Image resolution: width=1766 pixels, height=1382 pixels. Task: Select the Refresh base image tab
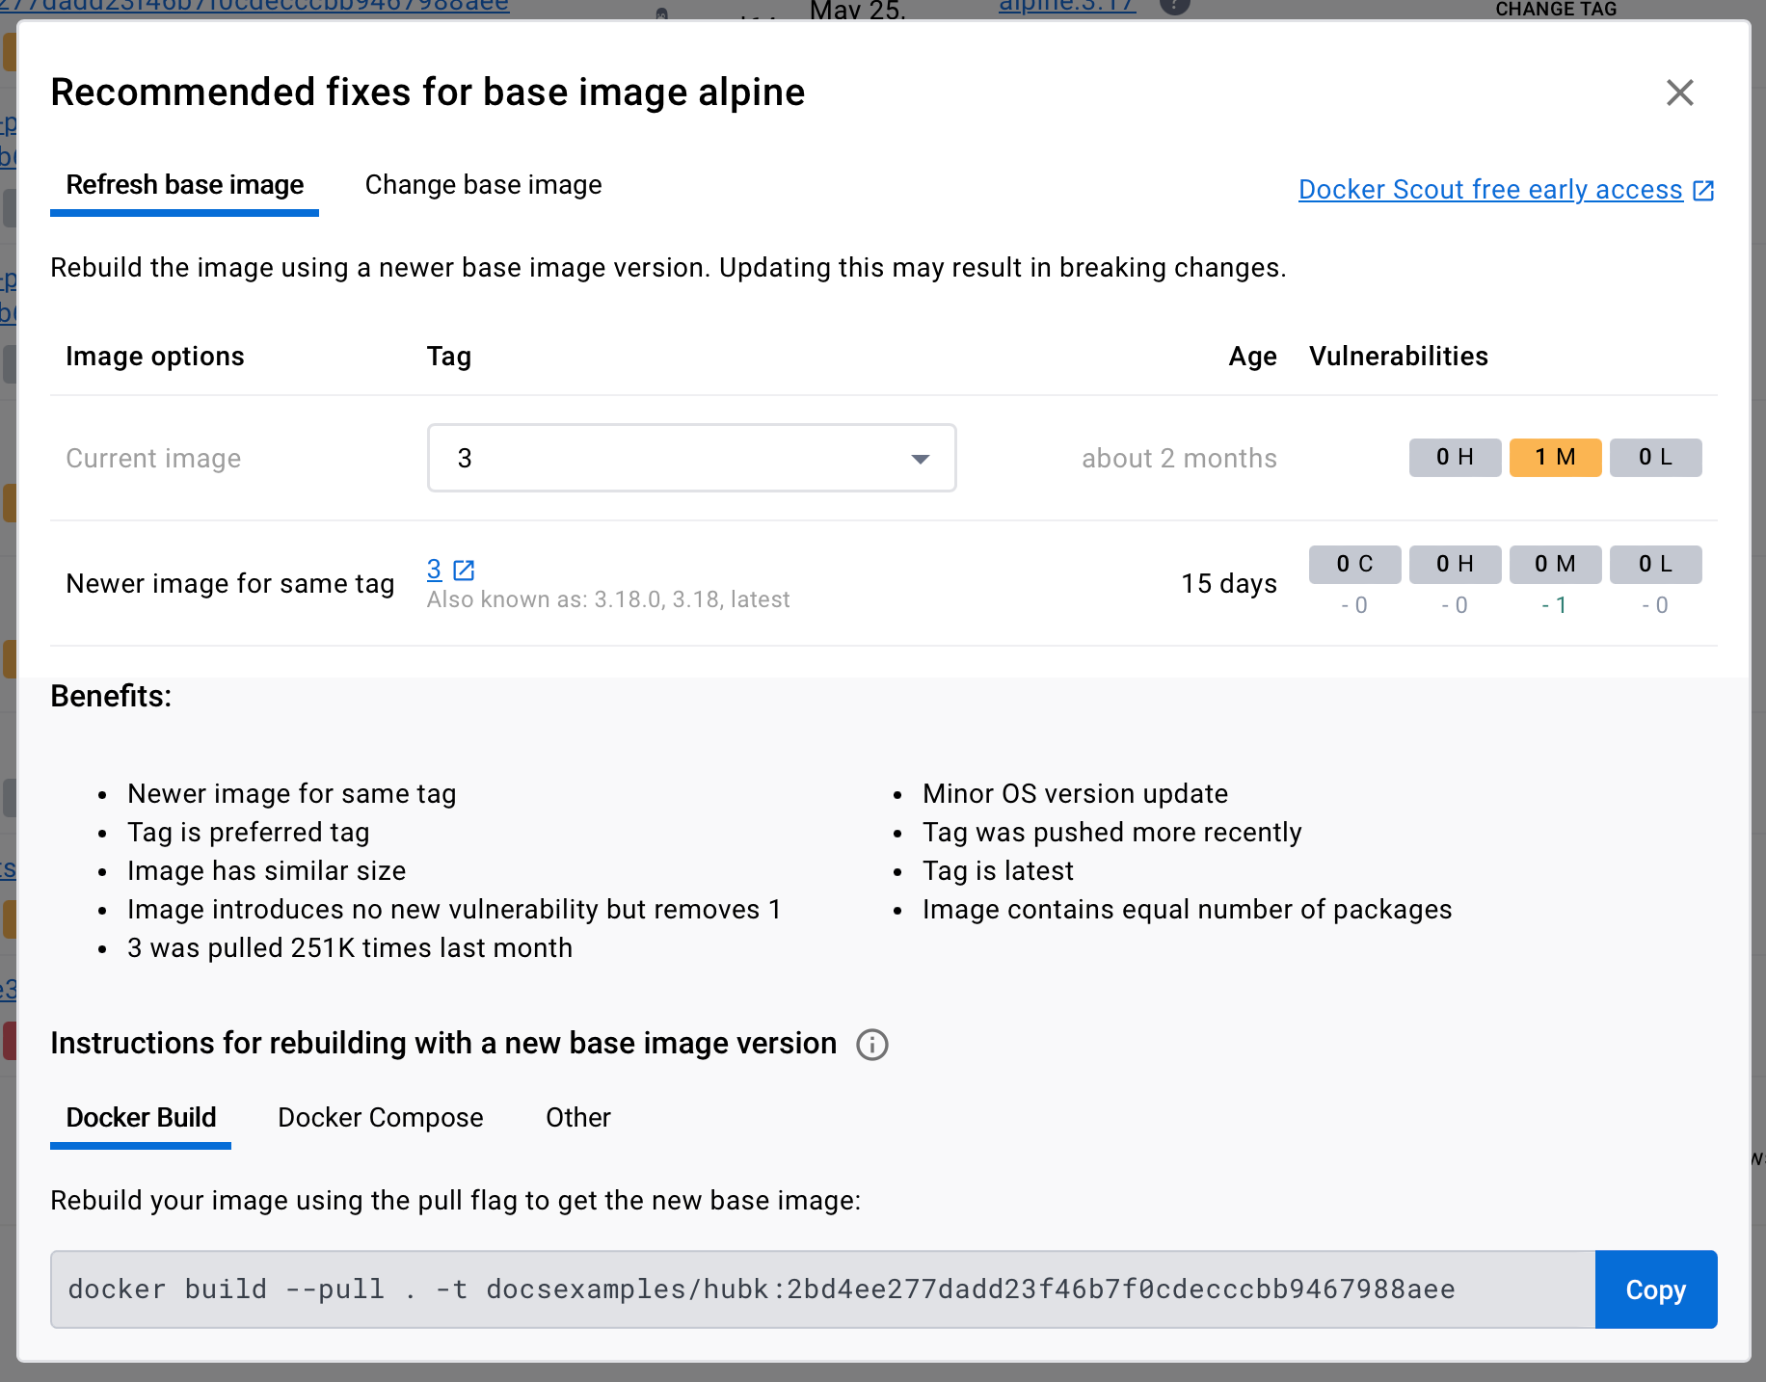(184, 185)
